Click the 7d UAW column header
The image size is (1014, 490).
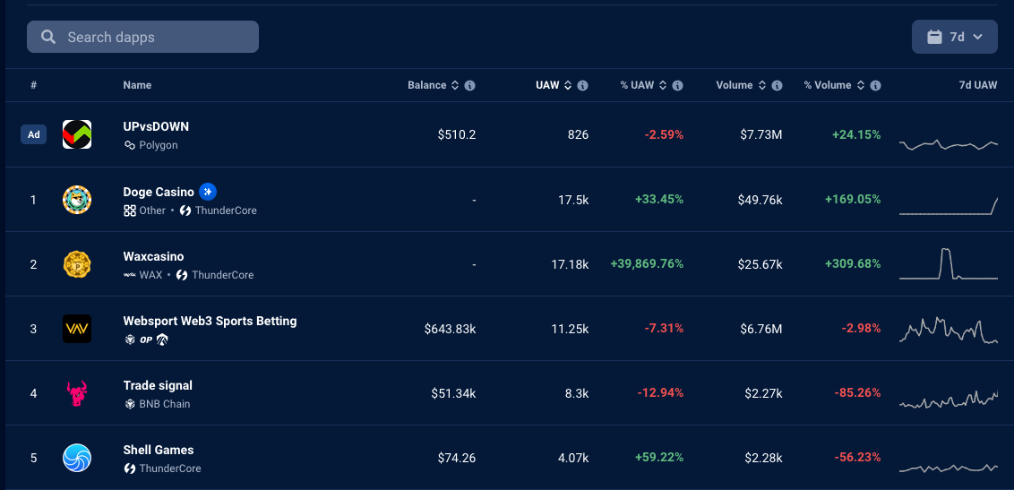point(978,85)
